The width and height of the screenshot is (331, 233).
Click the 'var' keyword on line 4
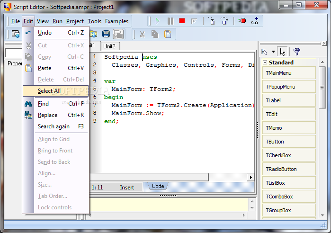tap(109, 81)
